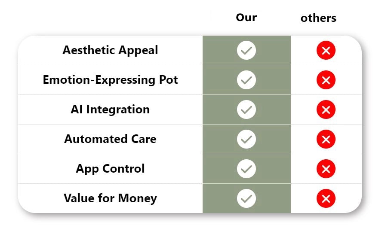Click the red X for App Control

tap(326, 169)
